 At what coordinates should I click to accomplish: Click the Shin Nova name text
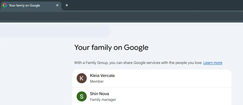[x=99, y=94]
